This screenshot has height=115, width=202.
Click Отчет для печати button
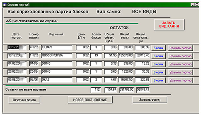[24, 100]
